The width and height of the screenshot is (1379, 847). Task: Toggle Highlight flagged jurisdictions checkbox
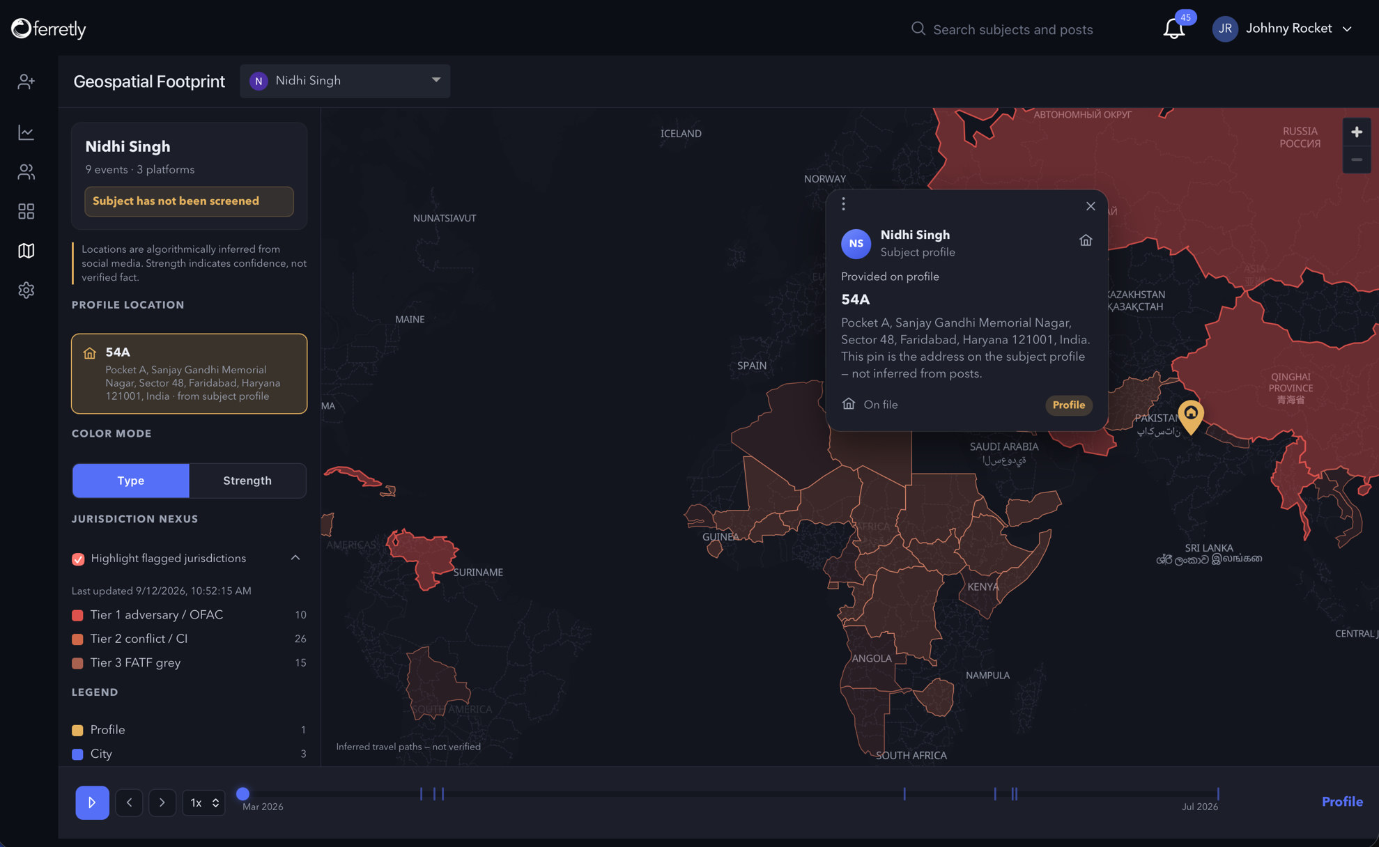pyautogui.click(x=78, y=559)
